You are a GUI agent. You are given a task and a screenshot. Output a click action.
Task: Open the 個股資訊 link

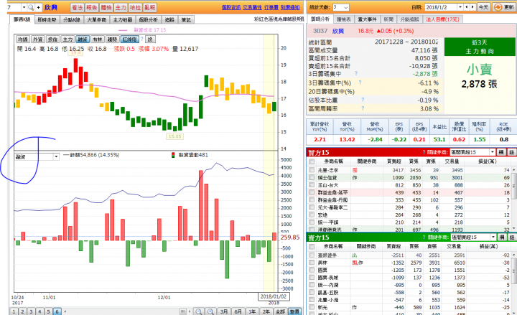pos(231,7)
